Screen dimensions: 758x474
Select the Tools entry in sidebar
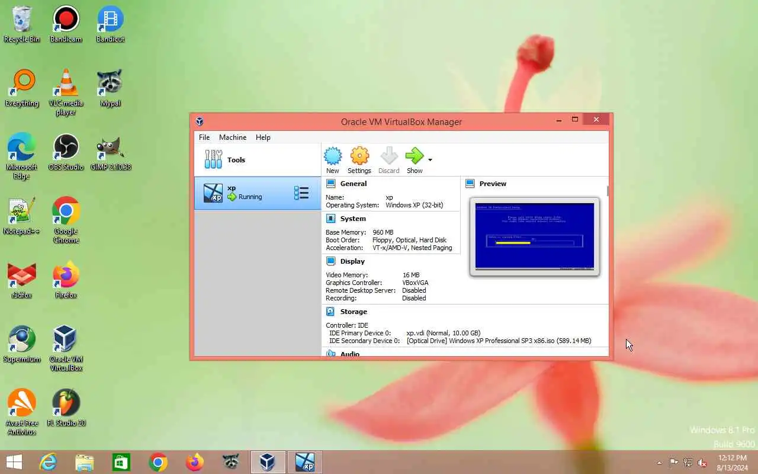pos(258,160)
